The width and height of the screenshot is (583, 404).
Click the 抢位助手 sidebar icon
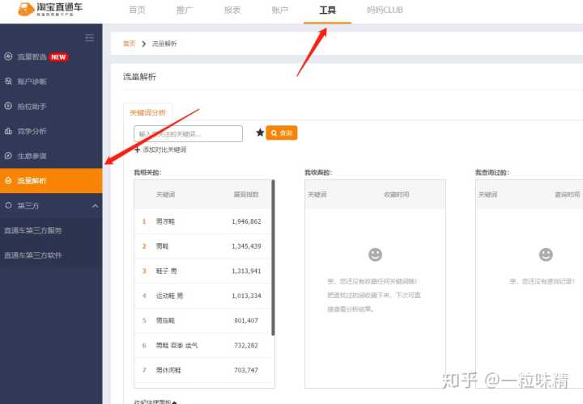click(8, 106)
